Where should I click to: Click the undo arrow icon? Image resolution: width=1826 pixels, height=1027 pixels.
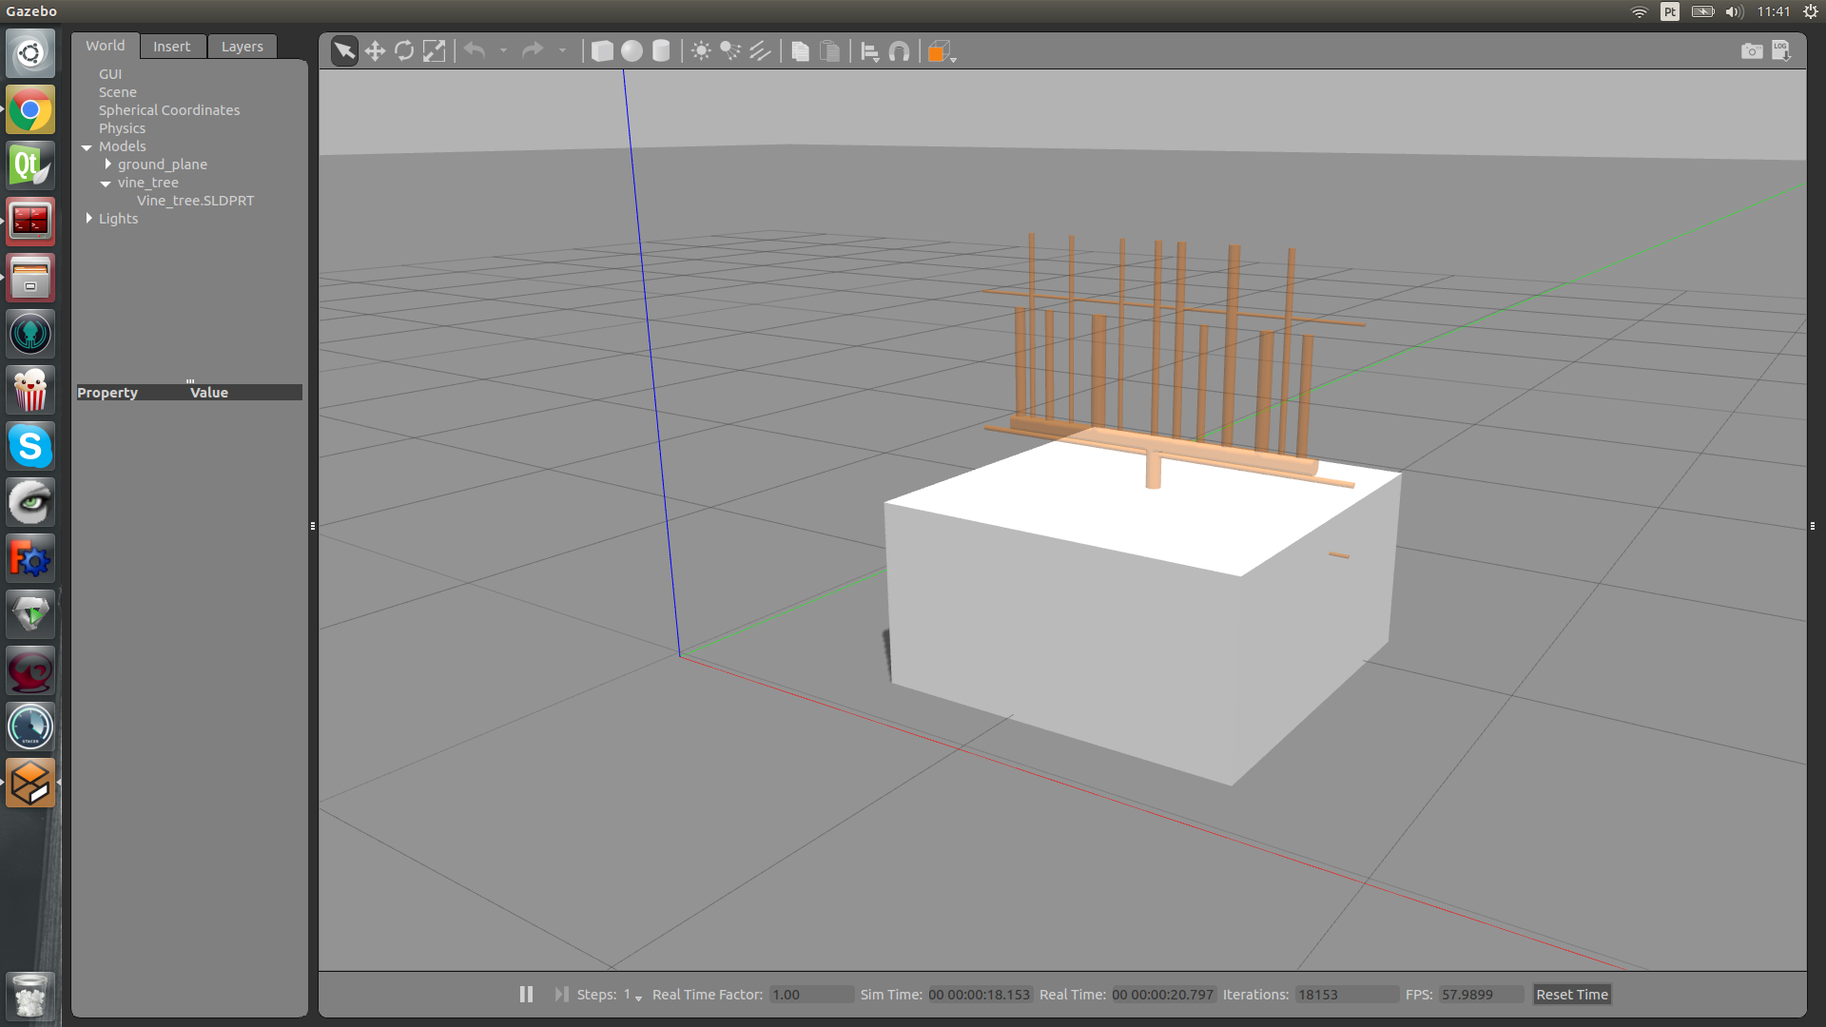tap(475, 50)
